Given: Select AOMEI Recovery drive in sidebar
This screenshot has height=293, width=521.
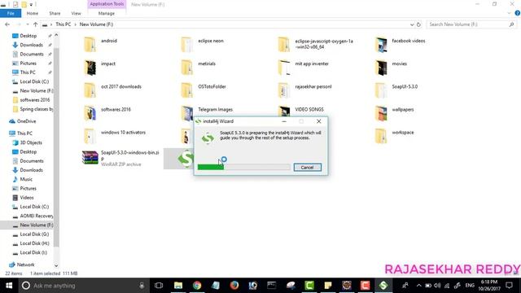Looking at the screenshot, I should (36, 216).
